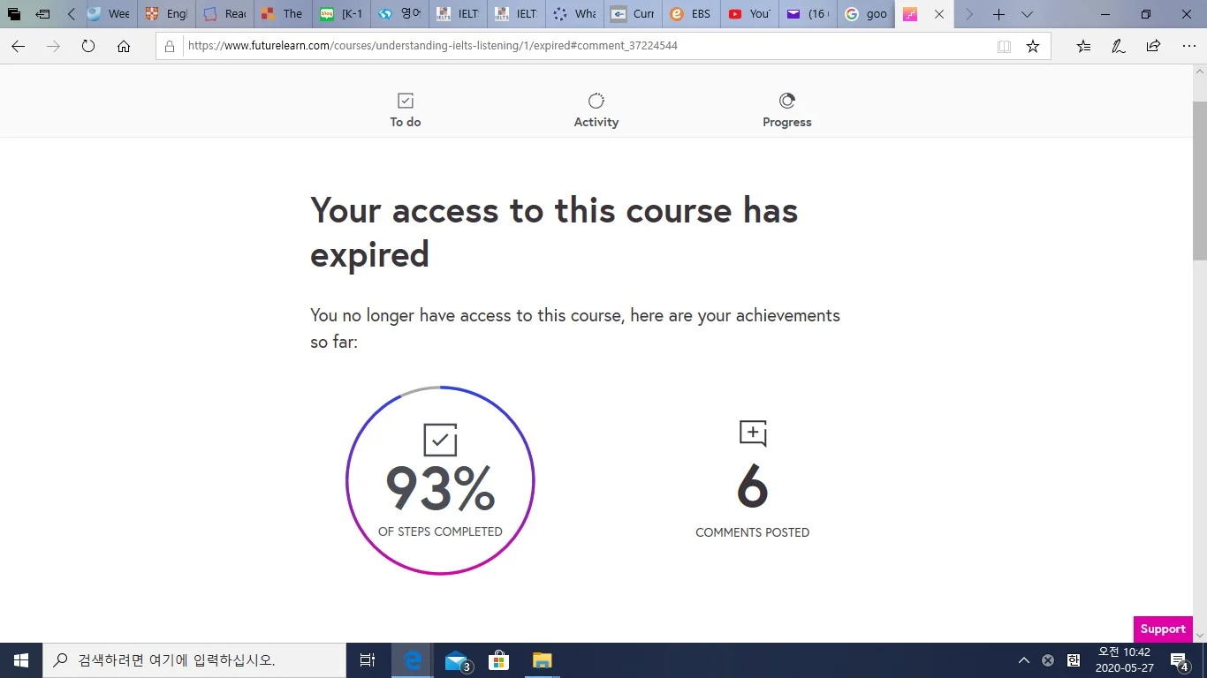Open the favorites hub icon
The width and height of the screenshot is (1207, 678).
[1083, 46]
